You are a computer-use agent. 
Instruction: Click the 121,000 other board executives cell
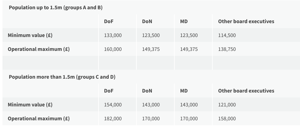pos(227,105)
